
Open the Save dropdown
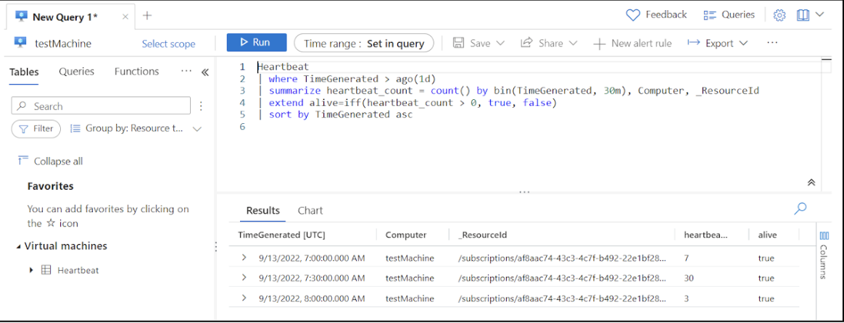pos(479,43)
